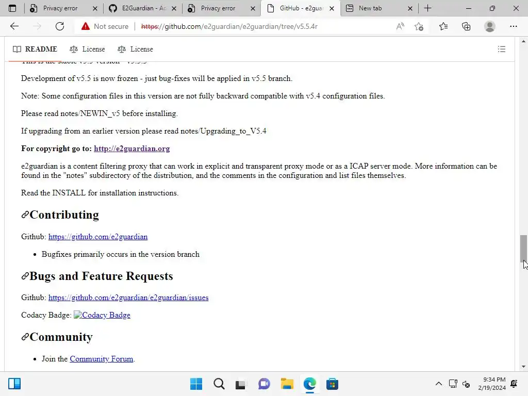
Task: Open the clock and date flyout
Action: click(x=492, y=384)
